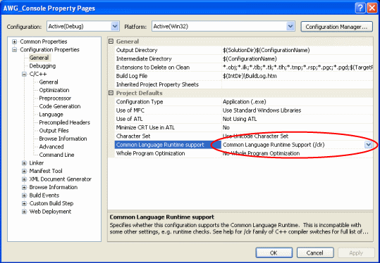Select Browse Information under C/C++
Viewport: 380px width, 263px height.
click(63, 139)
